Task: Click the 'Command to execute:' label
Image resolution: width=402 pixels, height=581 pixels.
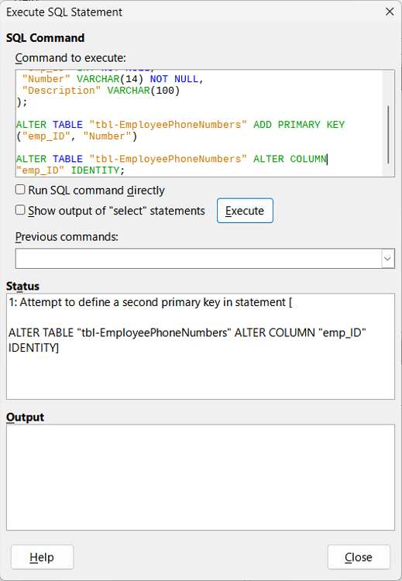Action: 70,58
